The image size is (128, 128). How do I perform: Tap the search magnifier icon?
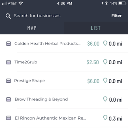click(x=8, y=16)
